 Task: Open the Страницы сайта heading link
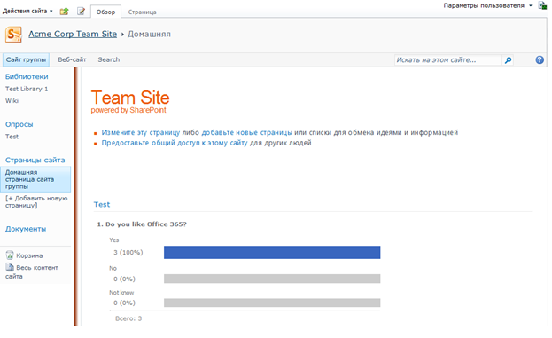35,160
